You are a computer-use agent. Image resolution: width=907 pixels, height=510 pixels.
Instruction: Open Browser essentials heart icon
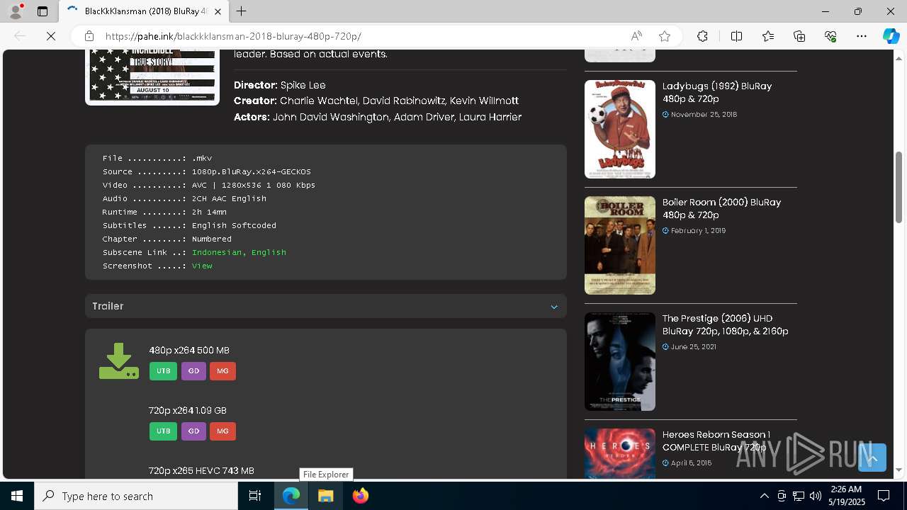pos(830,36)
